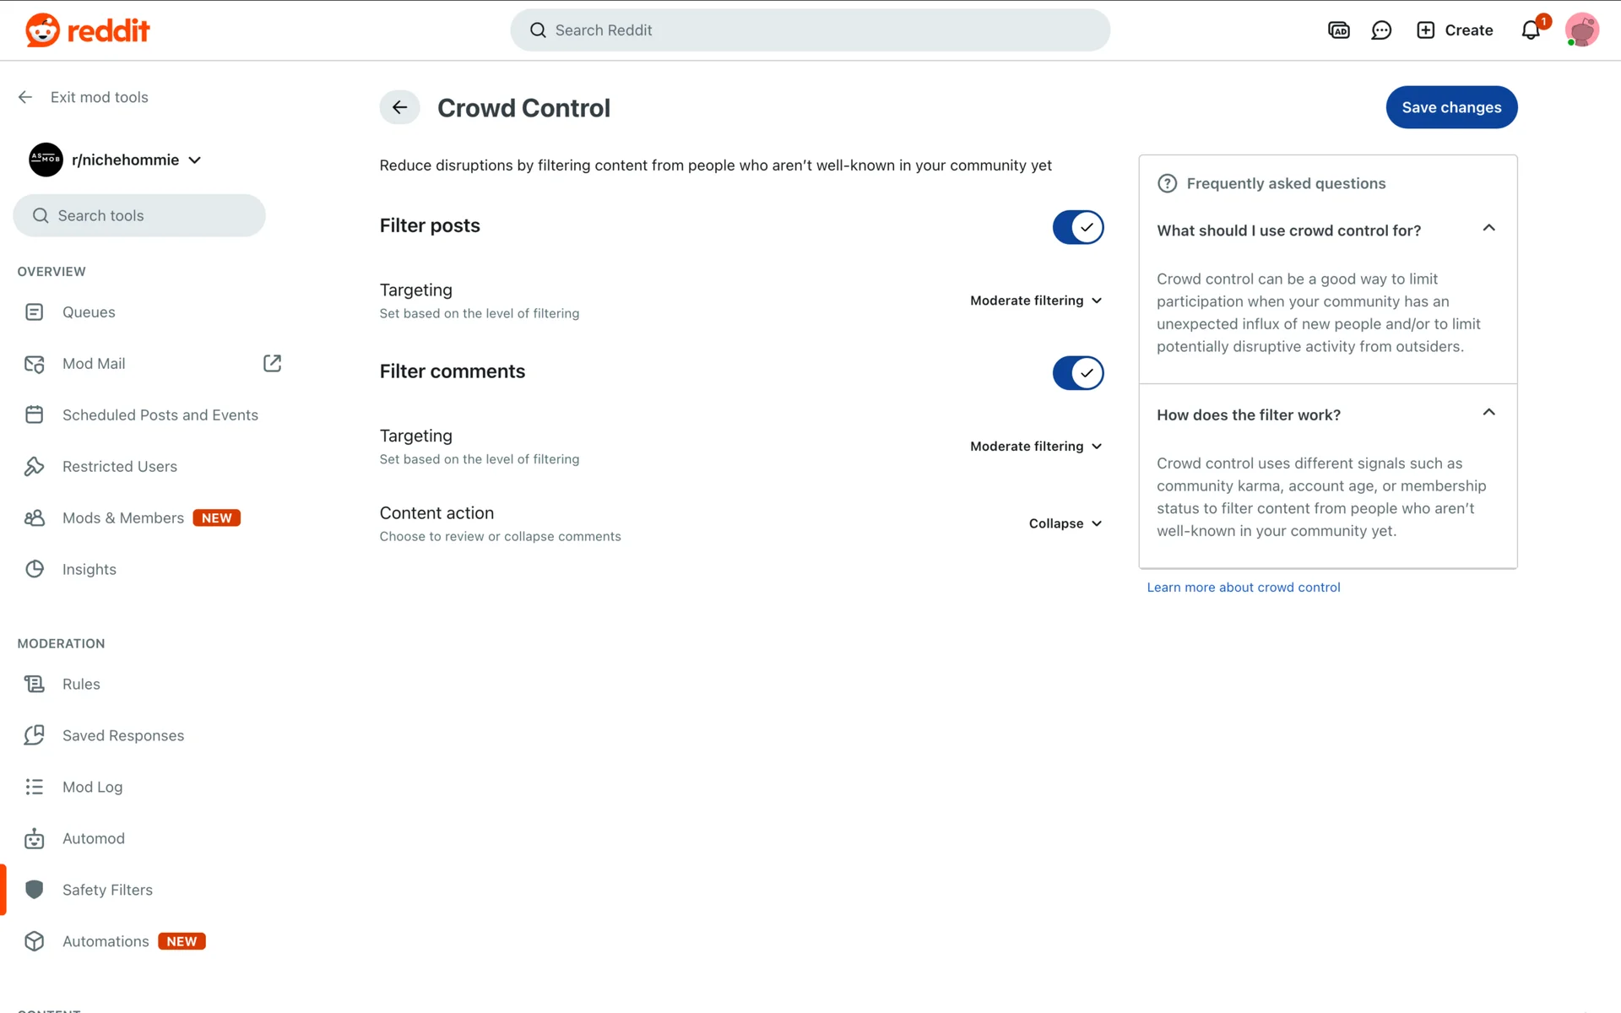
Task: Click the Automod robot icon
Action: (35, 838)
